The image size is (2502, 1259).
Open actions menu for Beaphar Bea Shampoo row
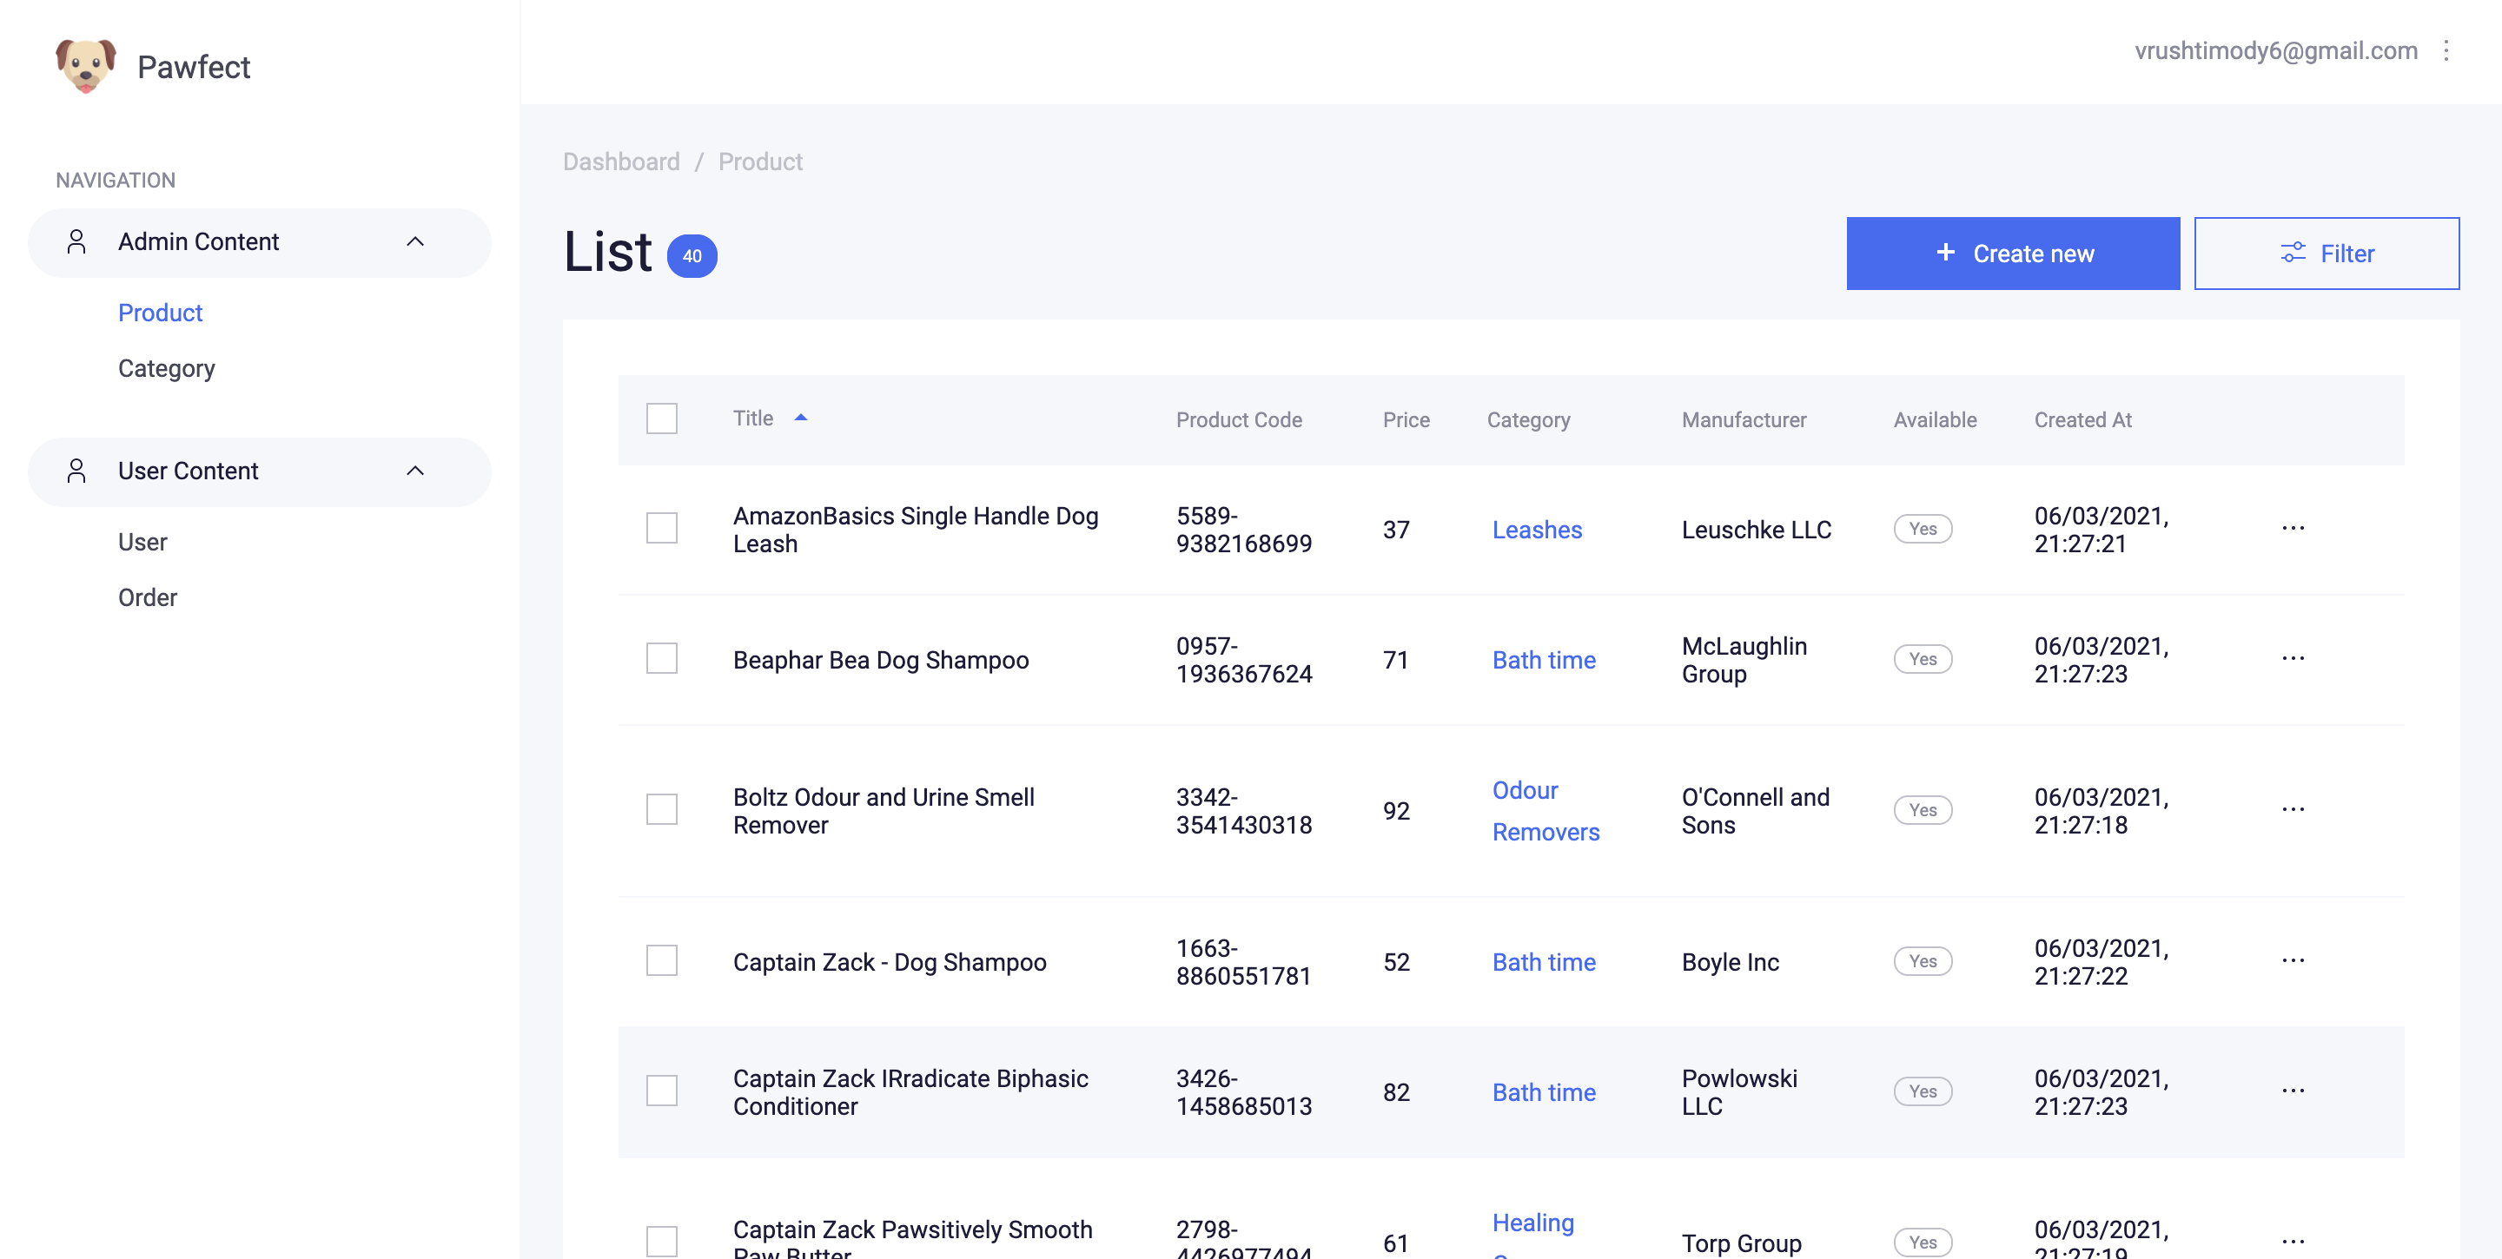(x=2293, y=658)
